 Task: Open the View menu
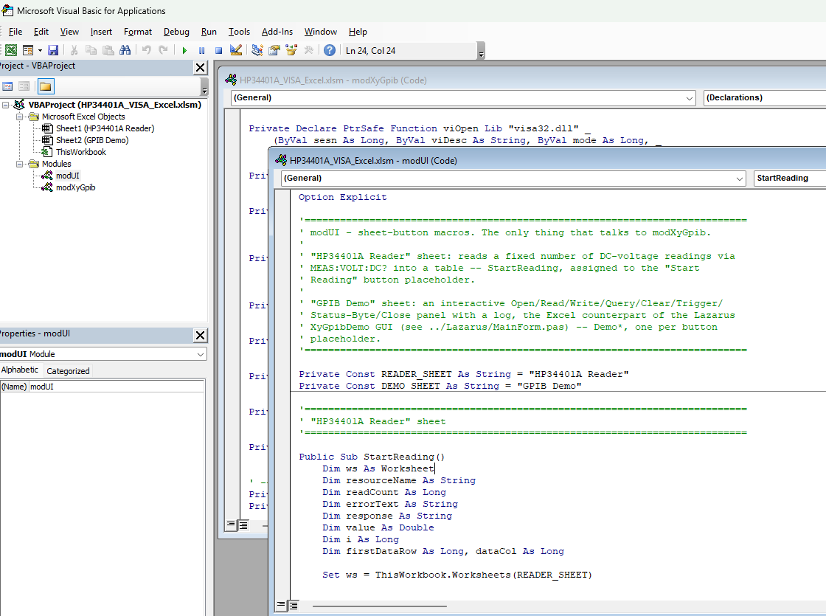click(x=69, y=32)
